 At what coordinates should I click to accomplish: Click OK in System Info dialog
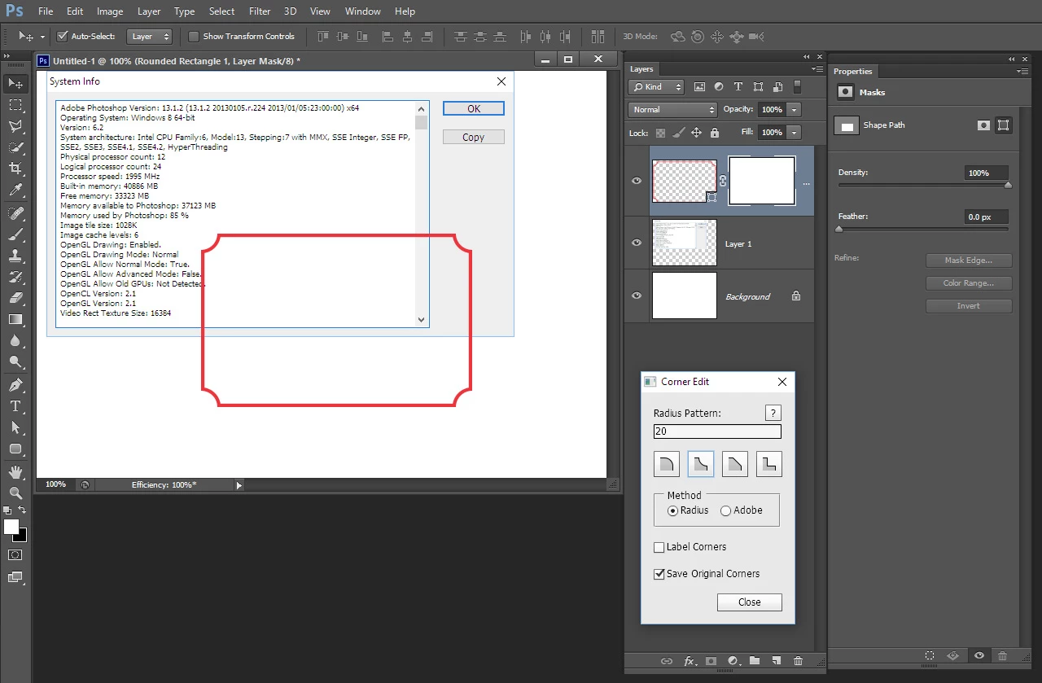coord(474,108)
